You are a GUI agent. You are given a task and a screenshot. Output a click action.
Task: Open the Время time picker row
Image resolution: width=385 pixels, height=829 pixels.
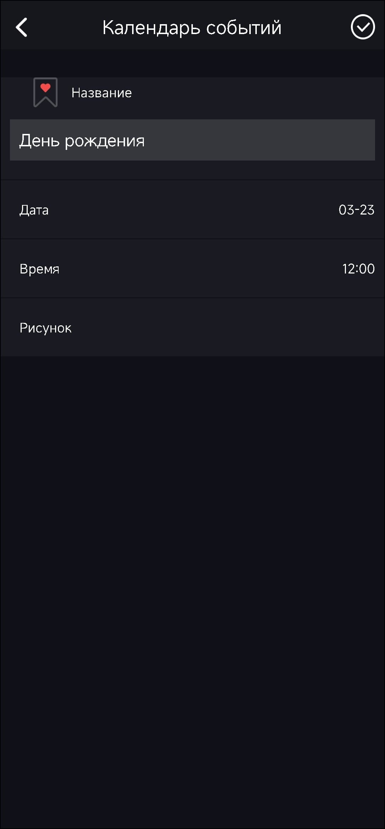pyautogui.click(x=192, y=269)
